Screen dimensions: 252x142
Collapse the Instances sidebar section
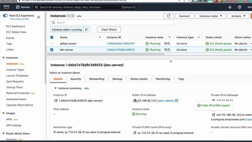point(4,58)
